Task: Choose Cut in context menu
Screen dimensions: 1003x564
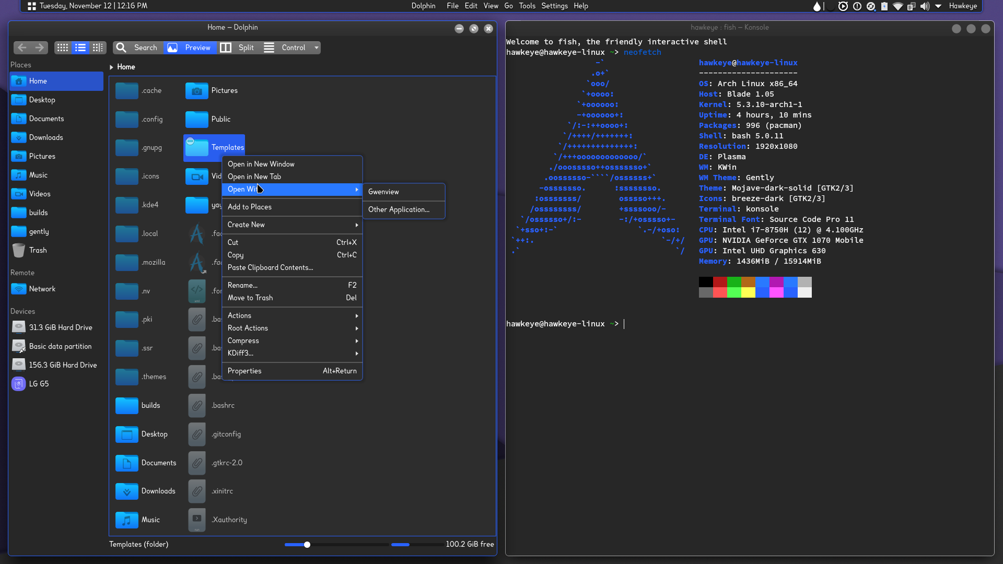Action: [292, 242]
